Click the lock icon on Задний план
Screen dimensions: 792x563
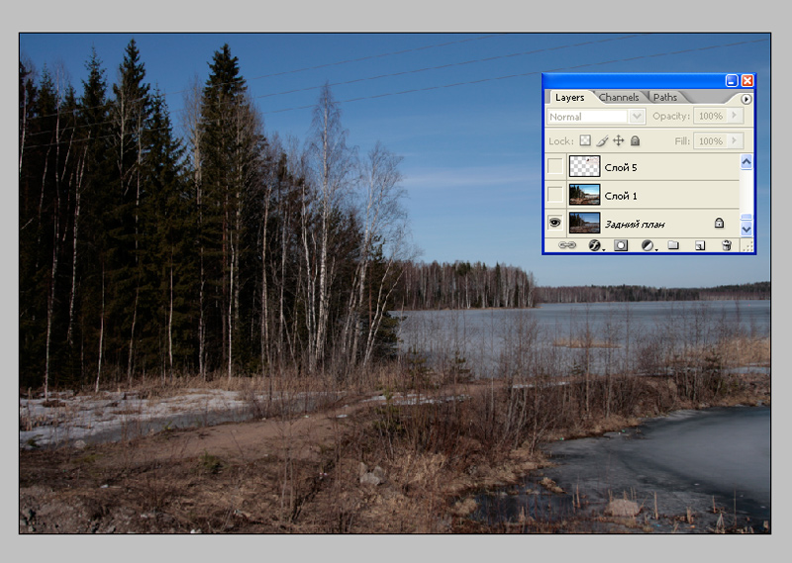coord(719,224)
